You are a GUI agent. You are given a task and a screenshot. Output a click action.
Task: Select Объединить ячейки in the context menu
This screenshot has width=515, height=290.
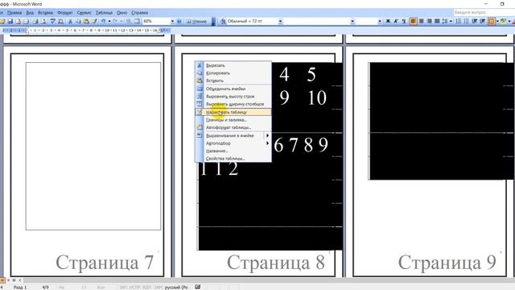point(233,89)
